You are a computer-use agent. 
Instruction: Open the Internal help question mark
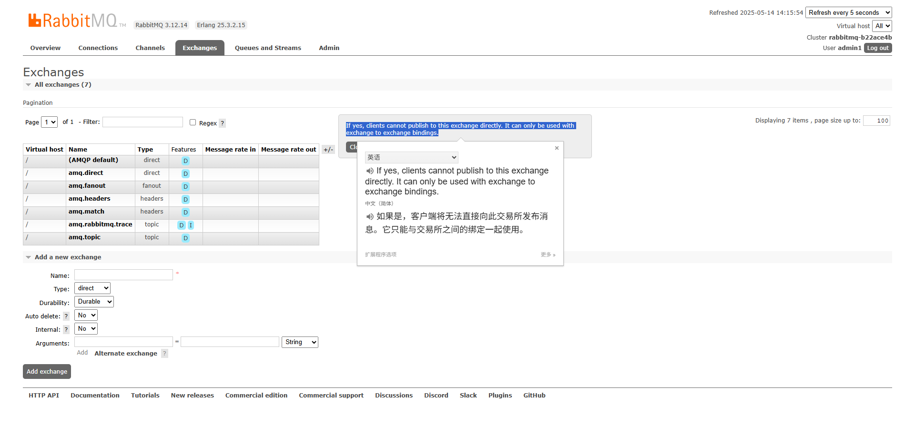point(66,329)
